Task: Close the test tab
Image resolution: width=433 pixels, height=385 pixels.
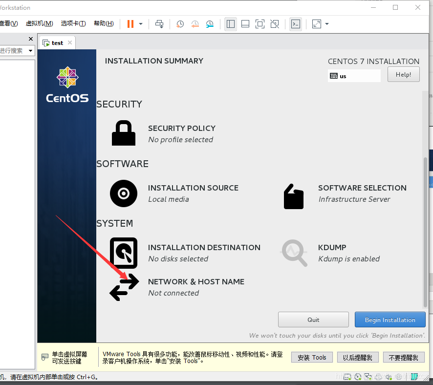Action: (70, 43)
